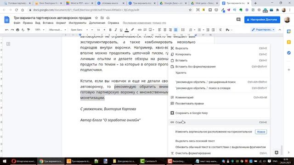This screenshot has height=165, width=294.
Task: Increase font size with plus button
Action: pos(104,30)
